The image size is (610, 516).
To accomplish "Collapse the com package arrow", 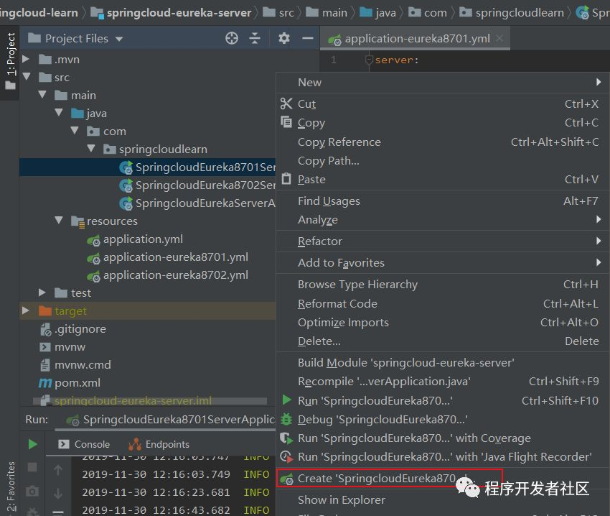I will [x=75, y=131].
